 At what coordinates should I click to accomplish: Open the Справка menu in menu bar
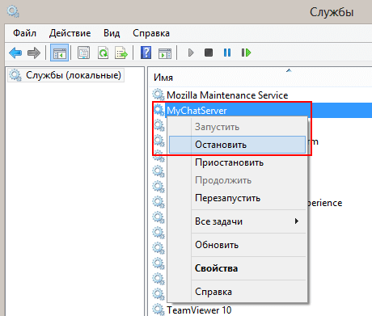151,33
